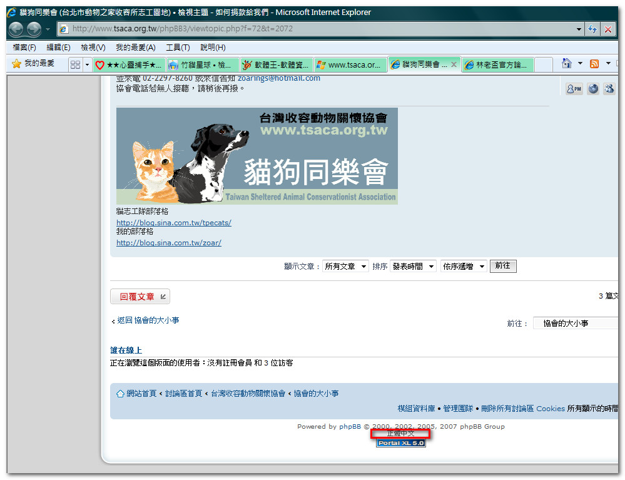Expand the tab list dropdown arrow
Viewport: 625px width, 480px height.
pyautogui.click(x=88, y=64)
